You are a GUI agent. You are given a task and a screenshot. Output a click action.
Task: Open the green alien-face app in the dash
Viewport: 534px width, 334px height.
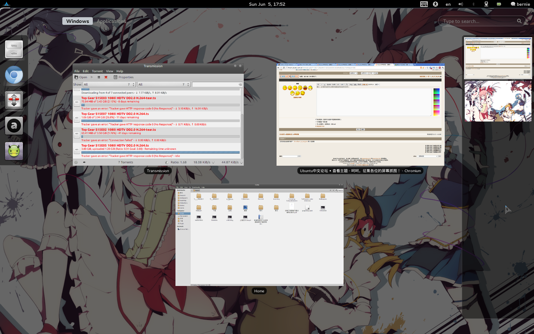(14, 151)
